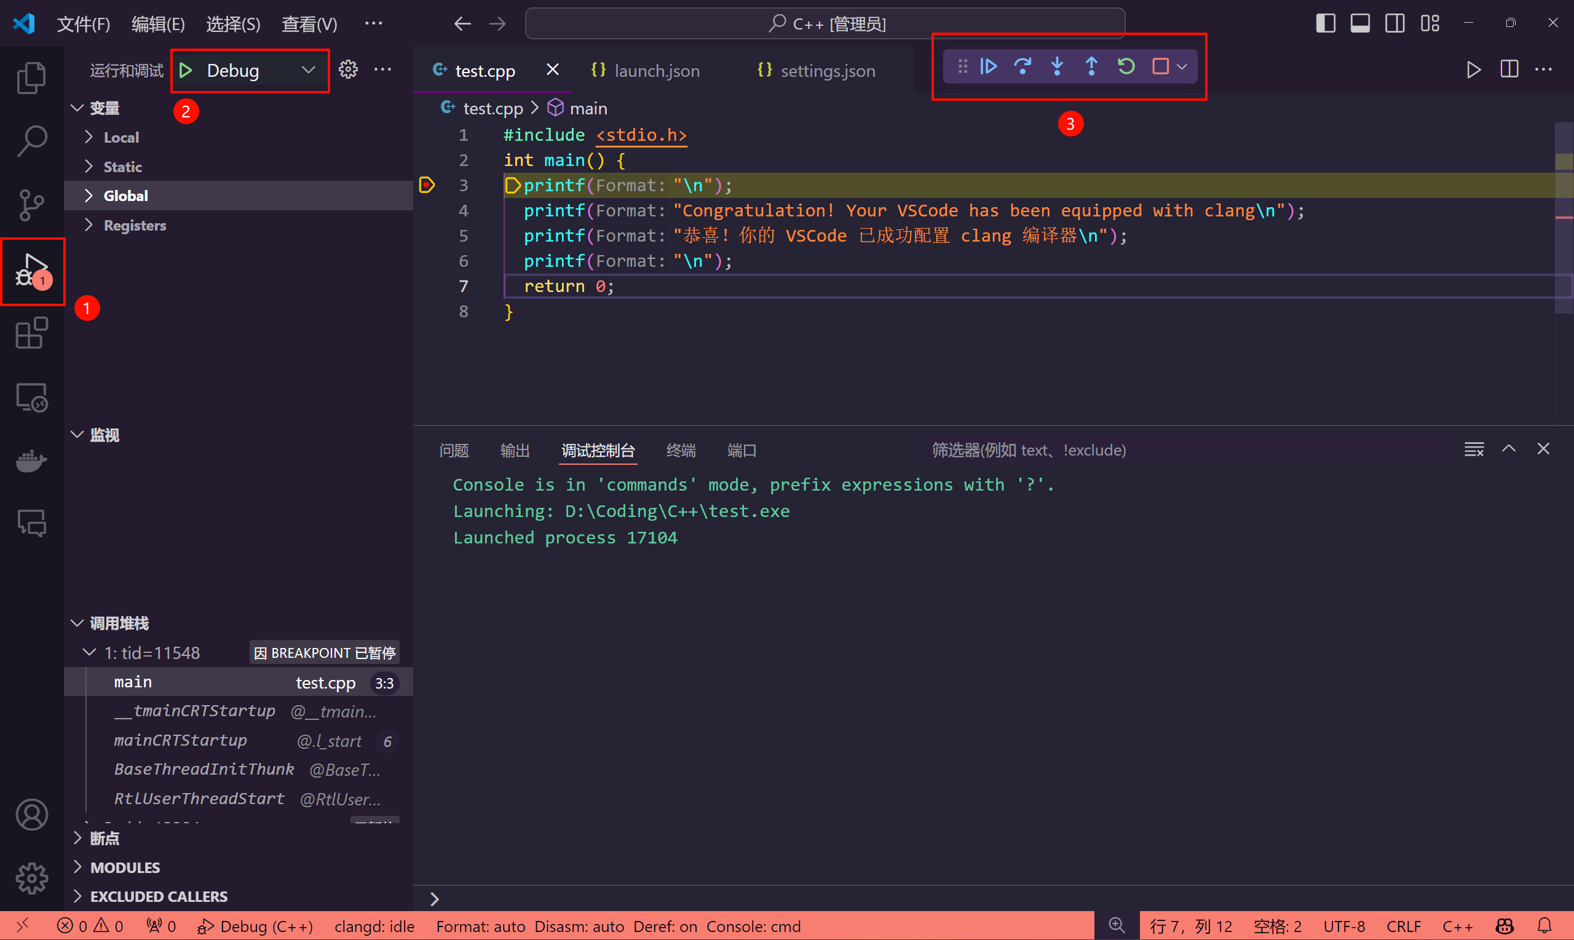
Task: Click Step Out in the debug toolbar
Action: pos(1091,66)
